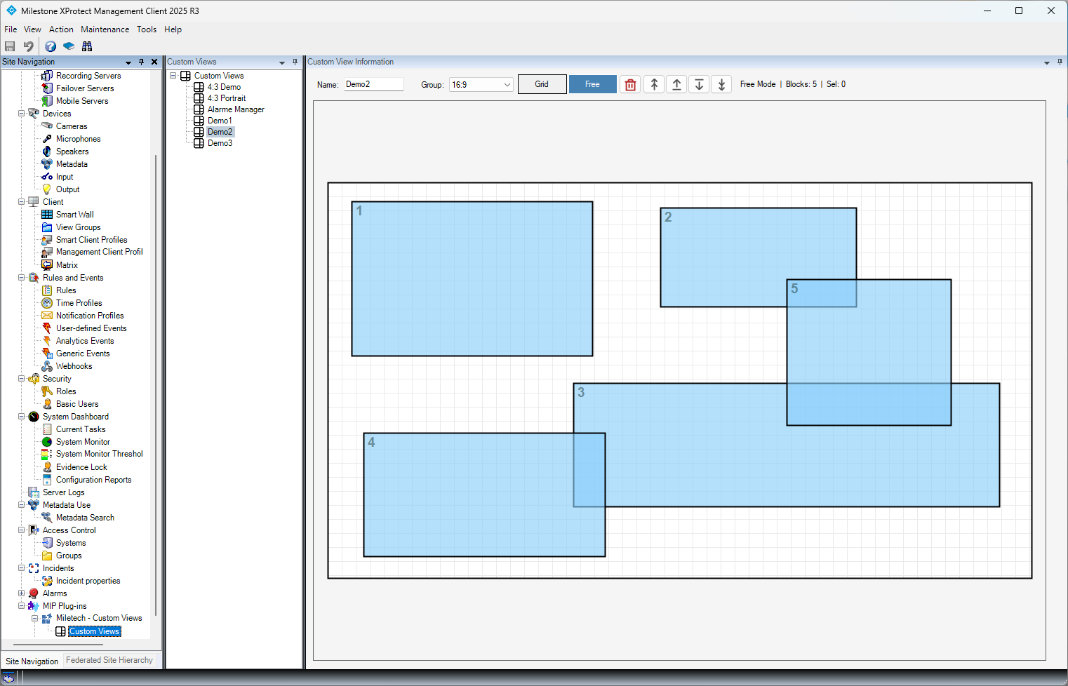Expand the Alarms tree node

click(21, 593)
